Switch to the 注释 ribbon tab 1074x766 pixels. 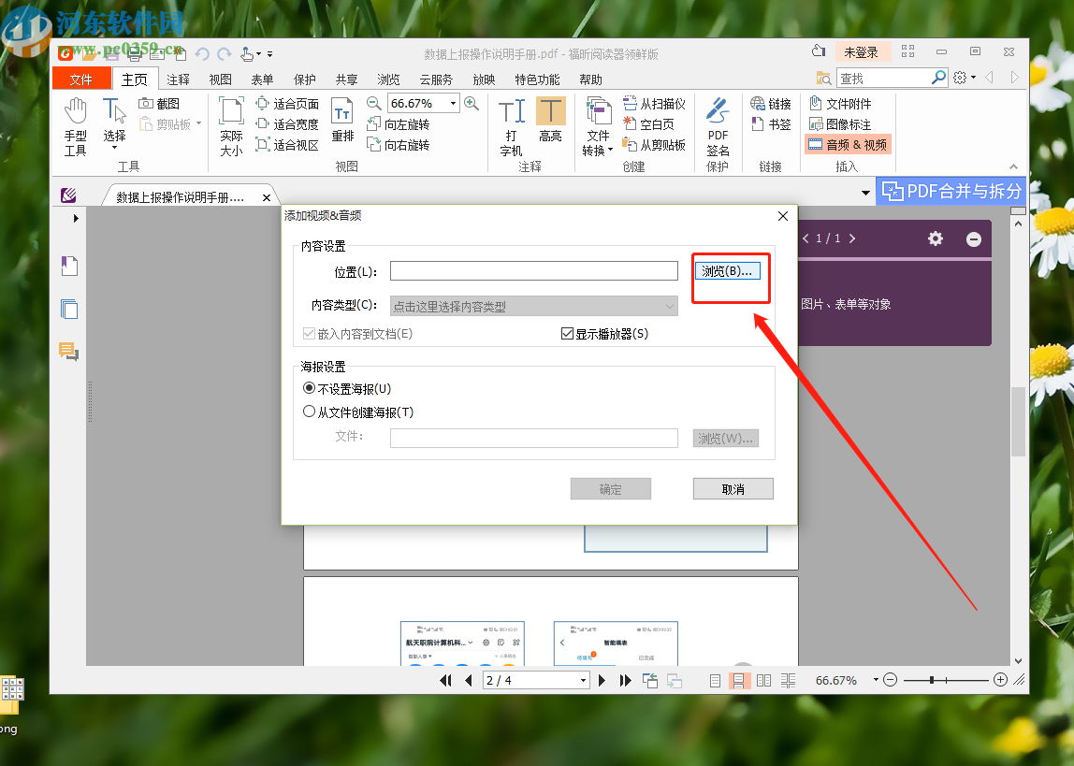(x=177, y=79)
